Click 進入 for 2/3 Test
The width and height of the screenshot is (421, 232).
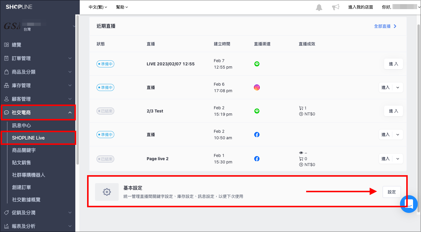pyautogui.click(x=394, y=111)
